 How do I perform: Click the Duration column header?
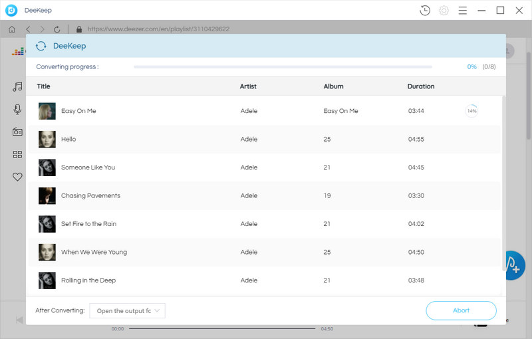[x=421, y=86]
